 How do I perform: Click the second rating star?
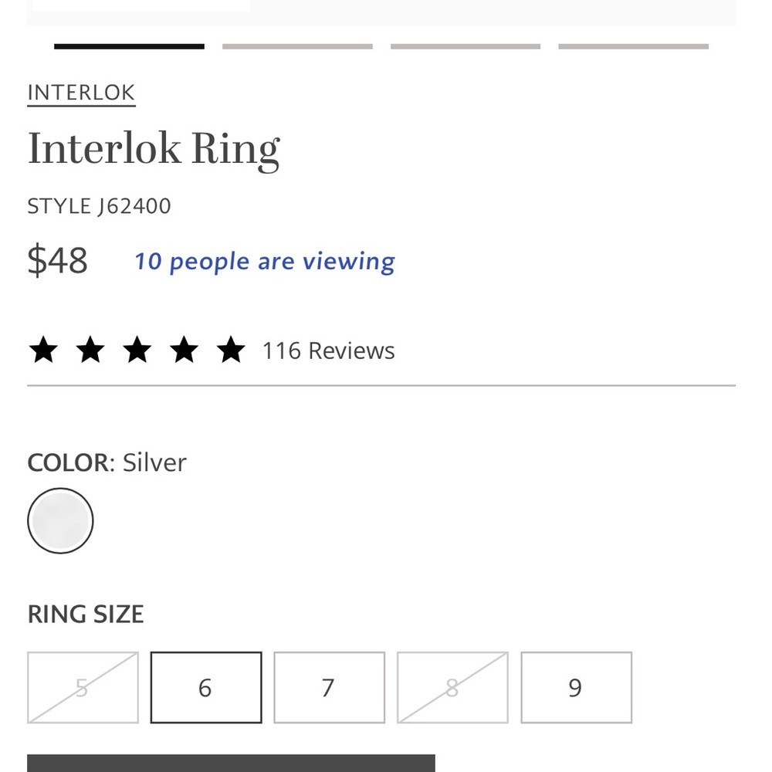pos(91,350)
